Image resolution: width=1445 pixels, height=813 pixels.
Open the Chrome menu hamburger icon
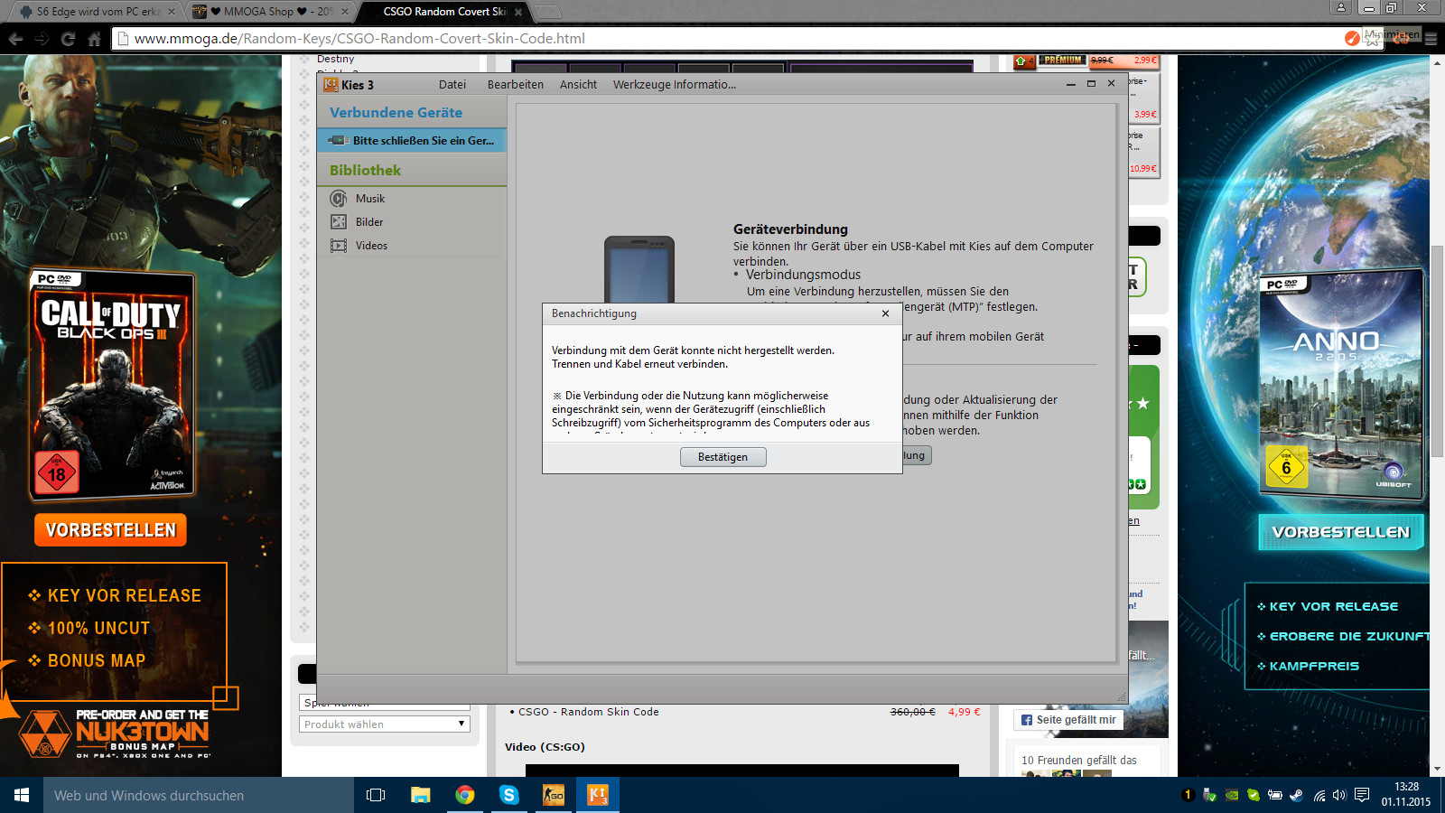1430,38
